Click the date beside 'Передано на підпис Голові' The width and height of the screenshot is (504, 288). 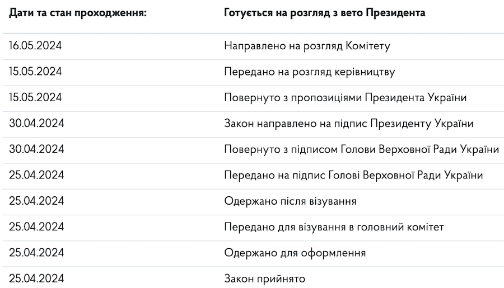pos(35,175)
